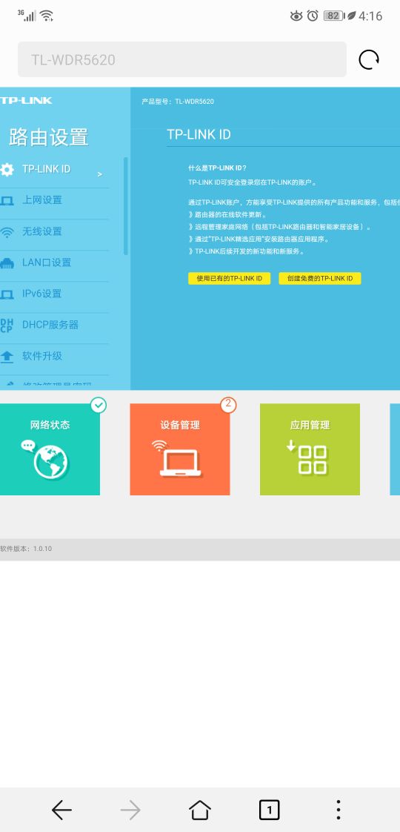Click the address bar showing TL-WDR5620
The height and width of the screenshot is (832, 400).
click(x=181, y=59)
